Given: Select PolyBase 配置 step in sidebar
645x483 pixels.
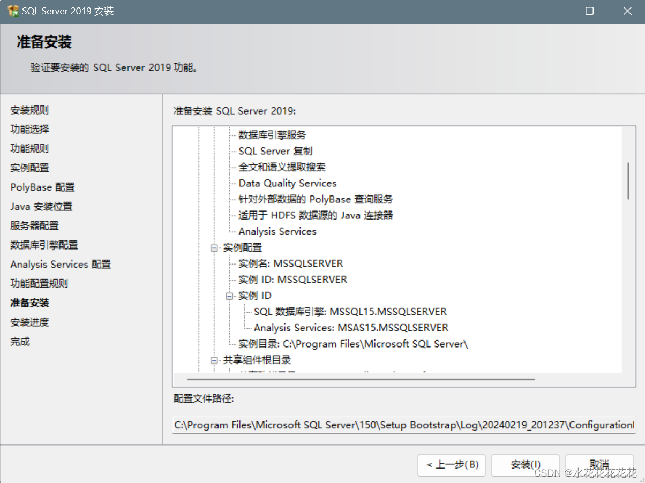Looking at the screenshot, I should tap(42, 187).
